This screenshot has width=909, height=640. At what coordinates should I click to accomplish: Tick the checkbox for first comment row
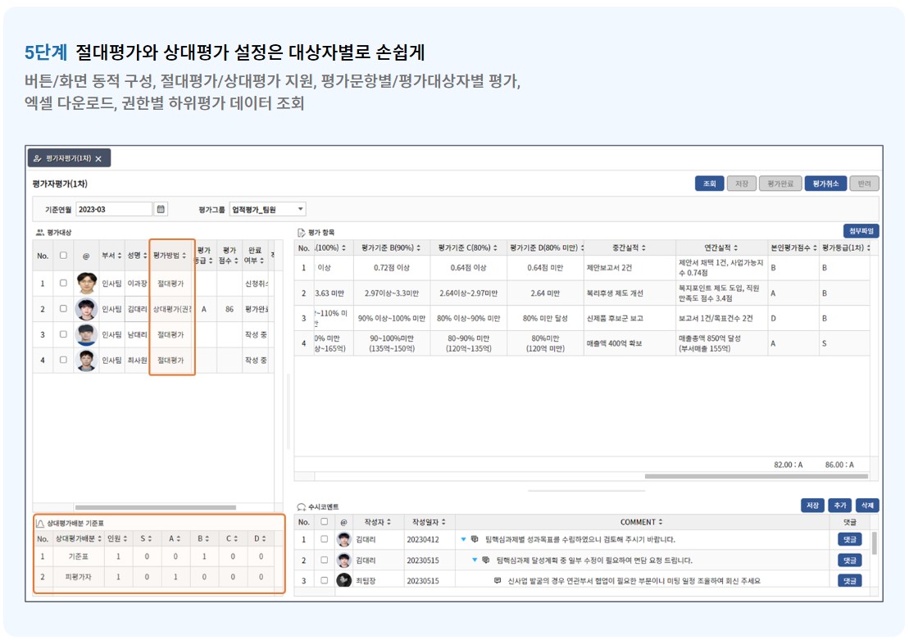pyautogui.click(x=324, y=539)
